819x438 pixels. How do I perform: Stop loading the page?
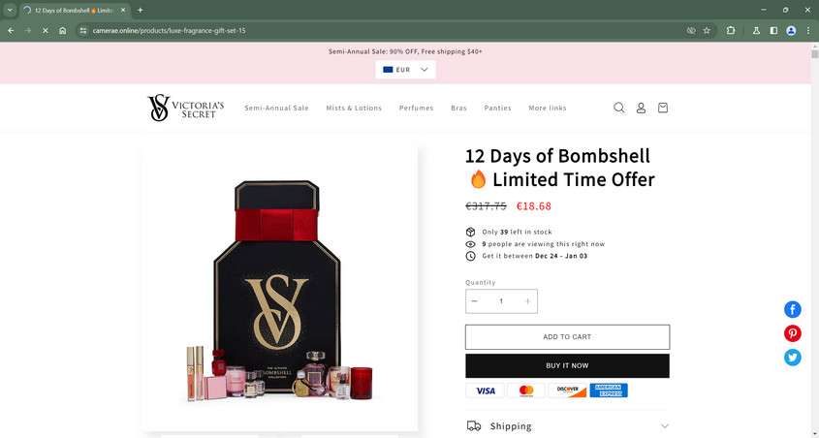[x=45, y=30]
